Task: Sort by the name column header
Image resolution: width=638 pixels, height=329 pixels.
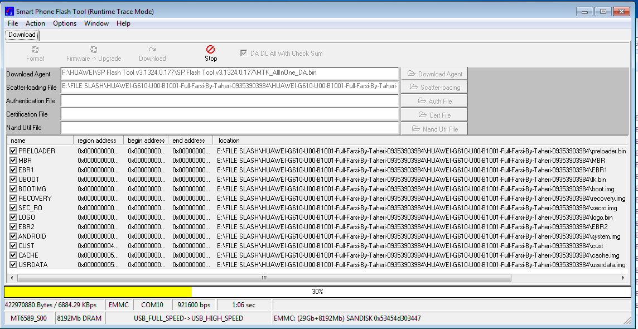Action: (39, 141)
